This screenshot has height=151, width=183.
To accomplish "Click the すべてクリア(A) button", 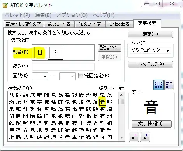I will (150, 64).
